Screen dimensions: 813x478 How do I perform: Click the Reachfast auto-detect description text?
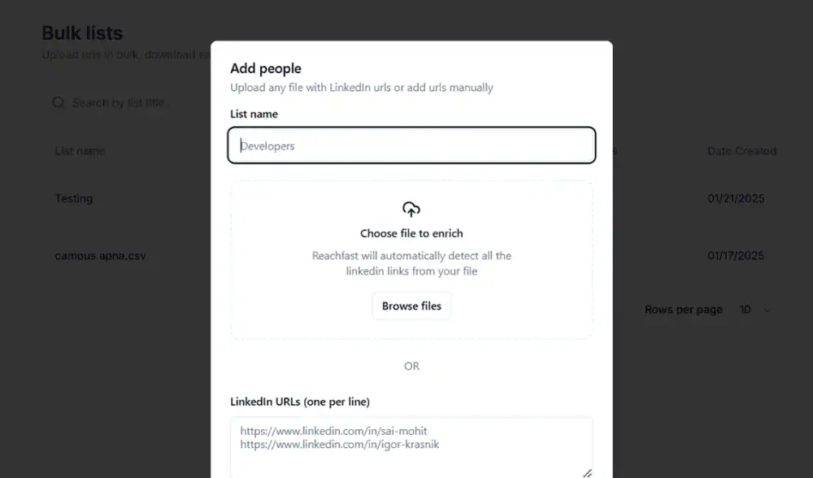(411, 263)
